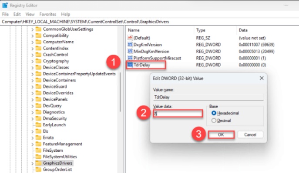Viewport: 299px width, 173px height.
Task: Open the View menu
Action: 30,14
